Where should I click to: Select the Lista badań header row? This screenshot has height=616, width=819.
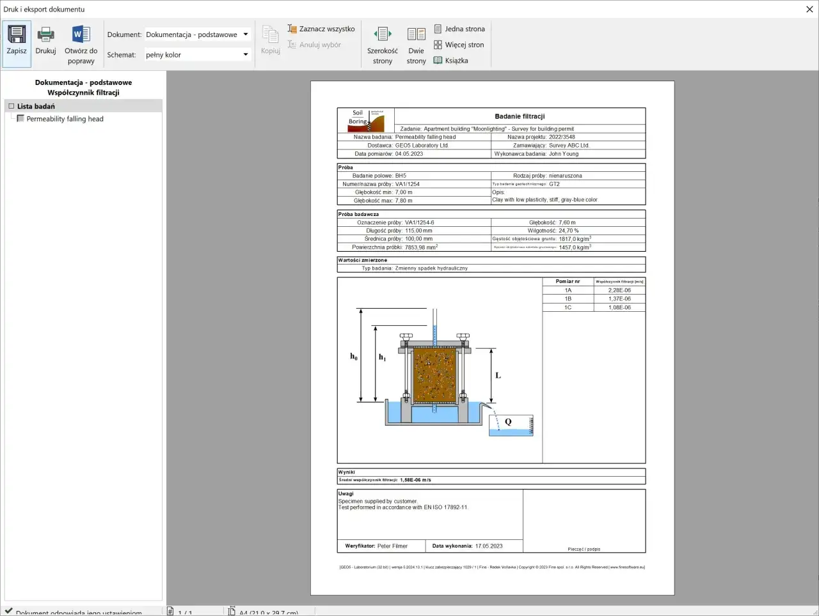[x=83, y=106]
